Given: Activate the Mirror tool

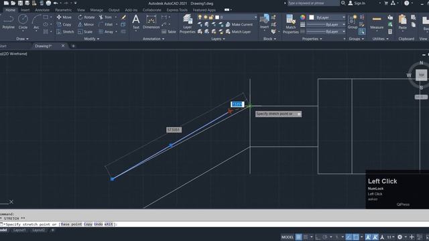Looking at the screenshot, I should point(86,24).
